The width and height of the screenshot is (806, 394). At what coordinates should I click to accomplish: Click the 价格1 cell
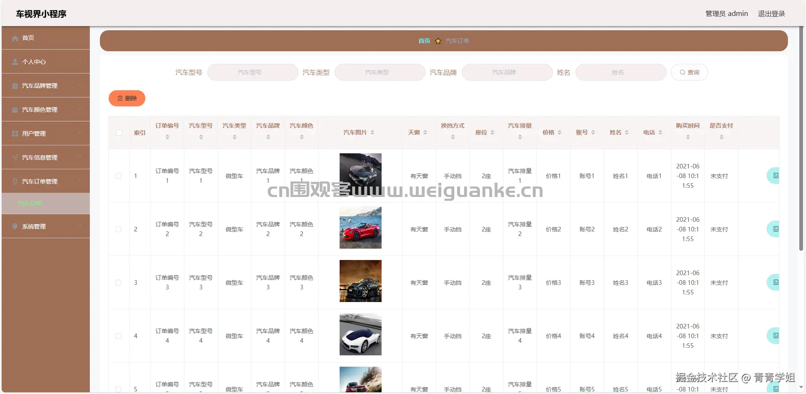point(553,176)
